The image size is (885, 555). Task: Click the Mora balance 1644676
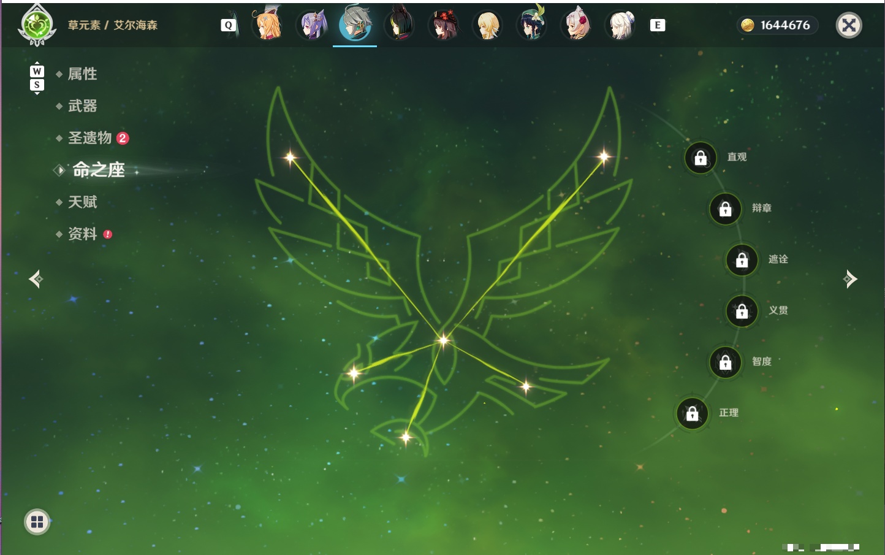(785, 25)
